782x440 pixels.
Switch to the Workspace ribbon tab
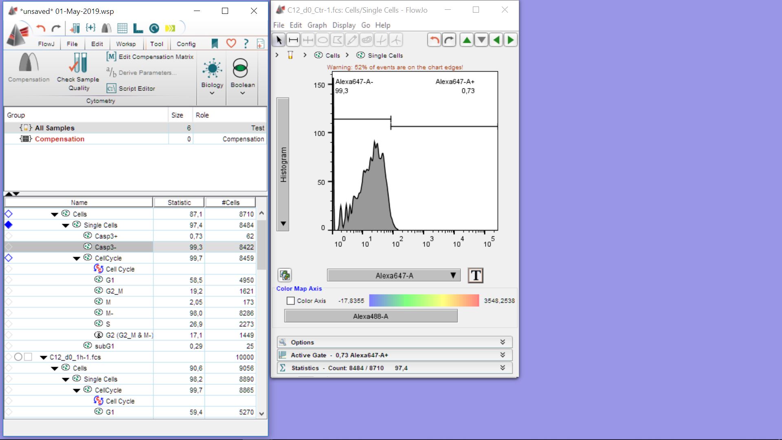(126, 44)
